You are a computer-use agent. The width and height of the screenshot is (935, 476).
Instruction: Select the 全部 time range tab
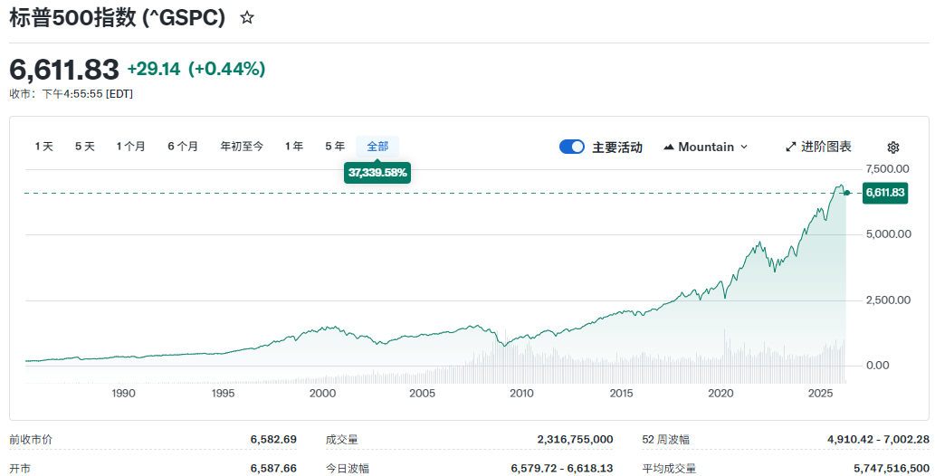pyautogui.click(x=377, y=146)
